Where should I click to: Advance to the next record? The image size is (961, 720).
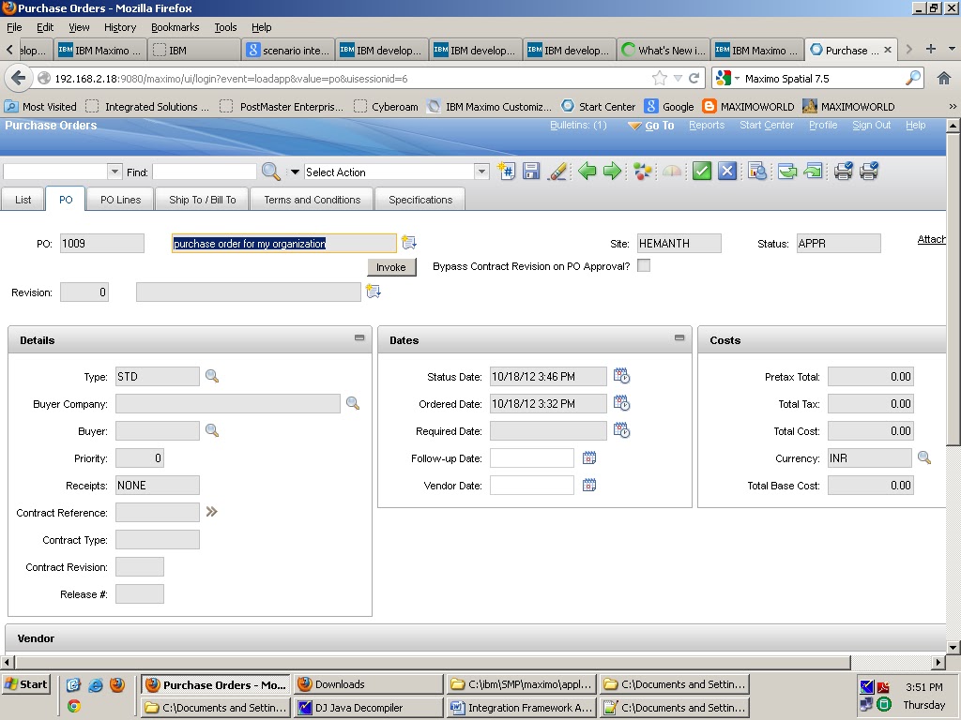[611, 171]
